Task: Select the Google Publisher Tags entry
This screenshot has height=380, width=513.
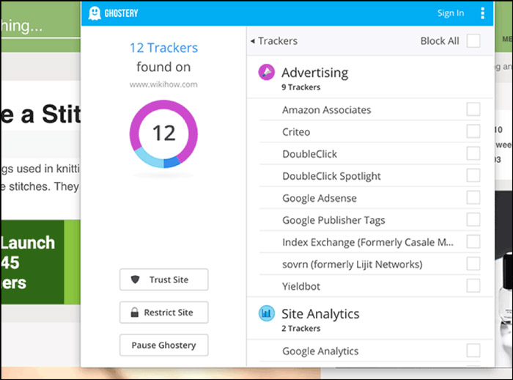Action: 333,220
